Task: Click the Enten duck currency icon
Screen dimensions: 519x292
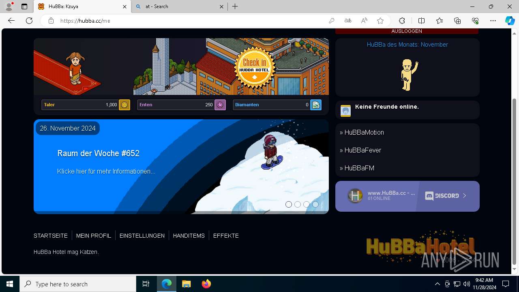Action: (220, 105)
